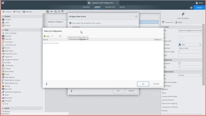Viewport: 206px width, 116px height.
Task: Open the Data Type Text dropdown
Action: point(190,44)
